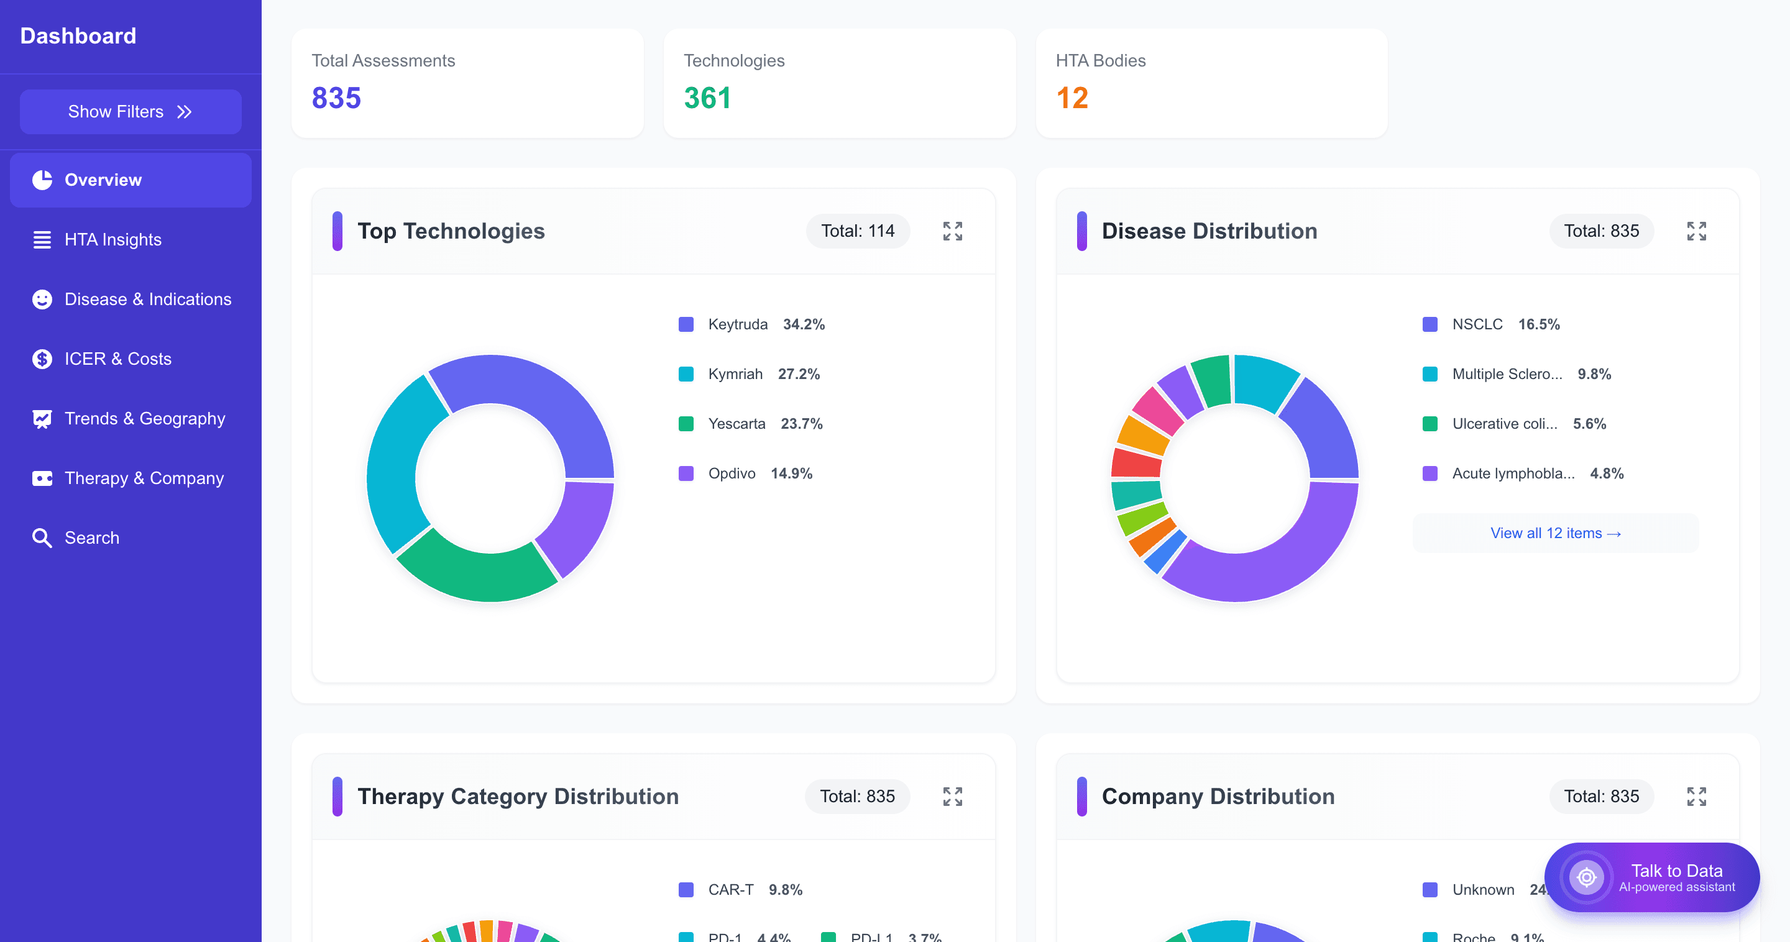Click the Overview pie chart icon
The image size is (1790, 942).
(42, 180)
